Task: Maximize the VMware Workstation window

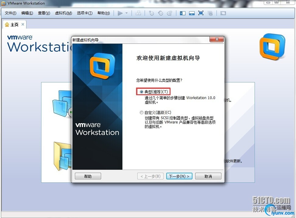Action: [x=277, y=2]
